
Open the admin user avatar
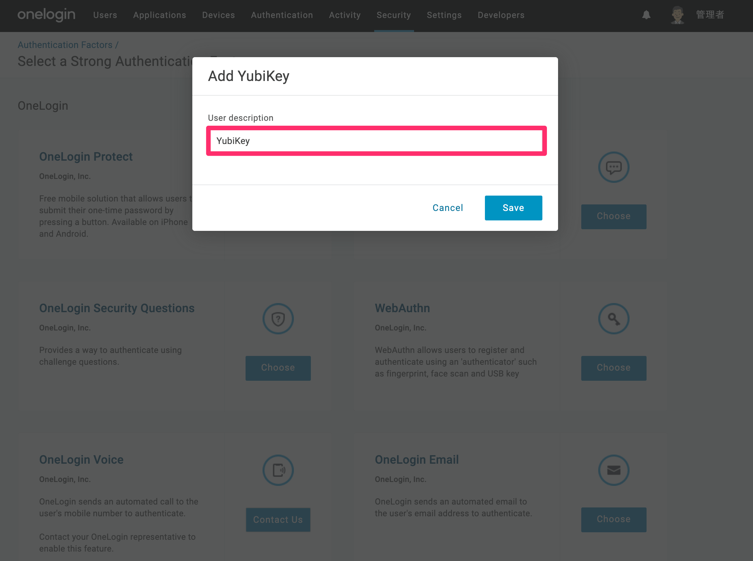[x=678, y=15]
